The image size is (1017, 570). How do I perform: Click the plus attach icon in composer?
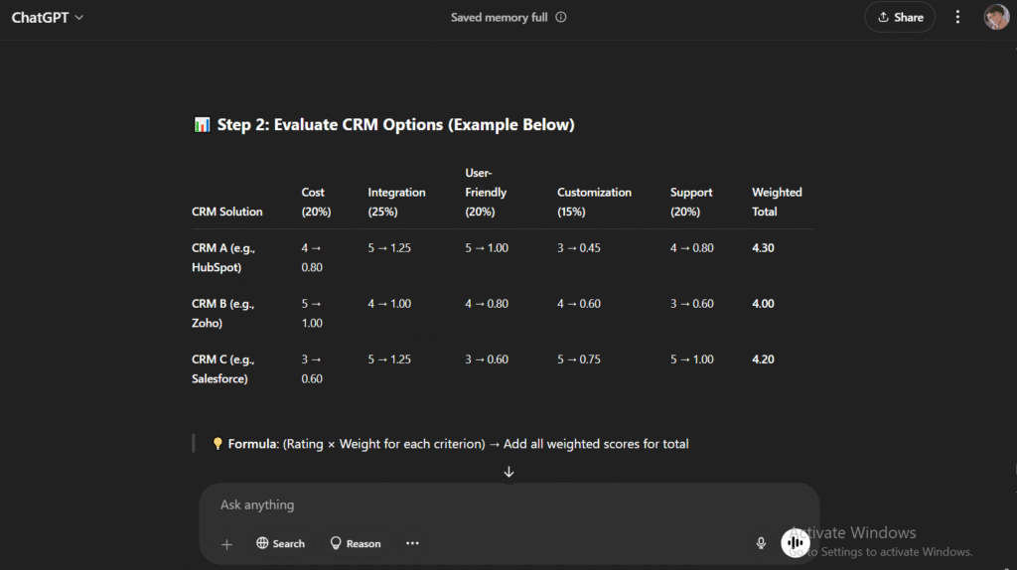pos(227,544)
